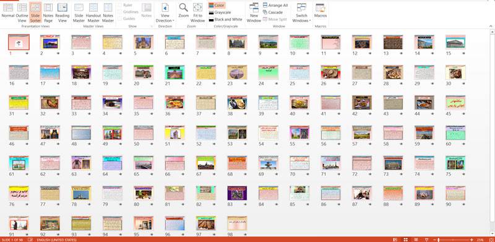The image size is (495, 242).
Task: Expand the Switch Windows dropdown
Action: (x=301, y=12)
